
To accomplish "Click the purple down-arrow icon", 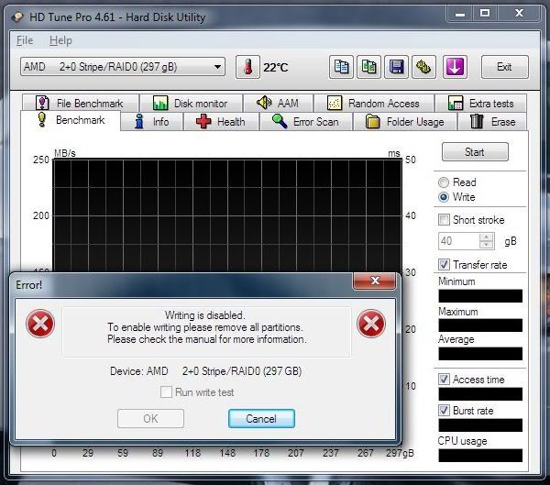I will [455, 67].
